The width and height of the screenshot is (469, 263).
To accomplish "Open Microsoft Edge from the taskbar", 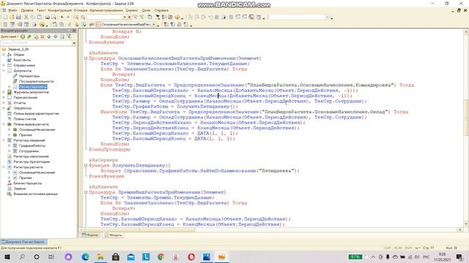I will coord(86,256).
